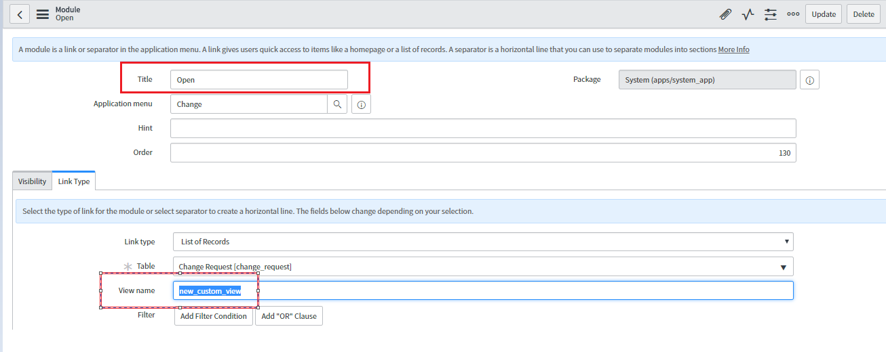Click the back arrow button
The height and width of the screenshot is (352, 886).
tap(19, 14)
